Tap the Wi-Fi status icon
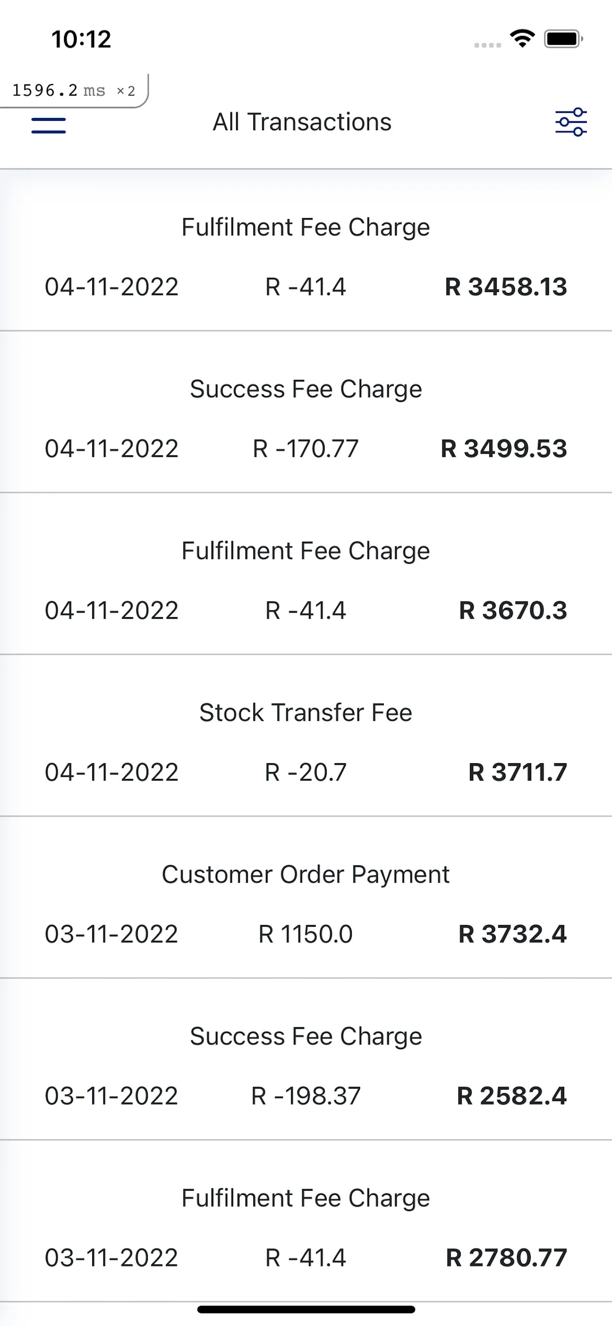 (x=522, y=38)
